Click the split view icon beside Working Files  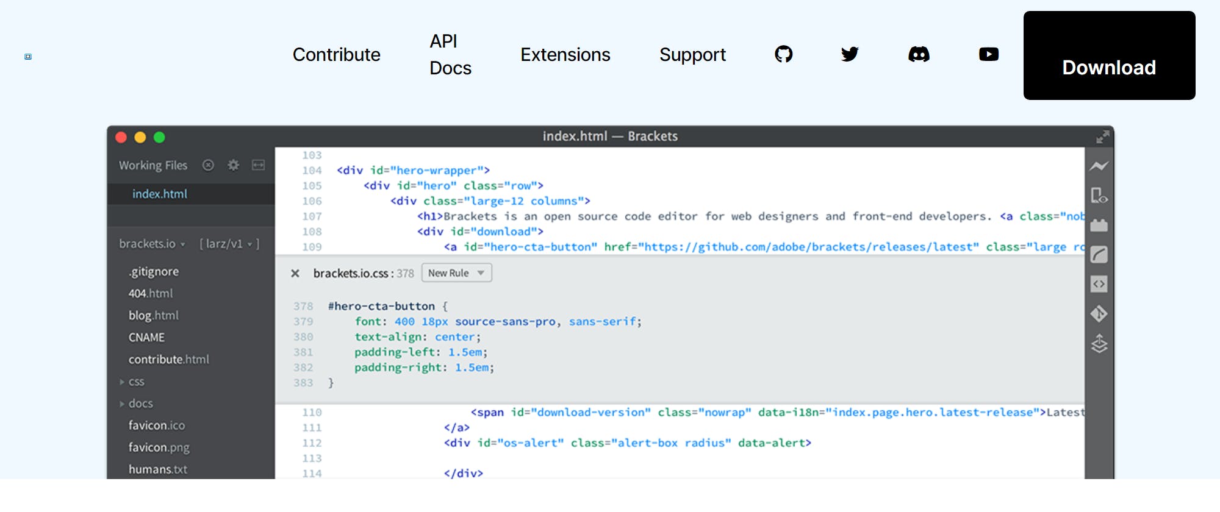pyautogui.click(x=259, y=165)
